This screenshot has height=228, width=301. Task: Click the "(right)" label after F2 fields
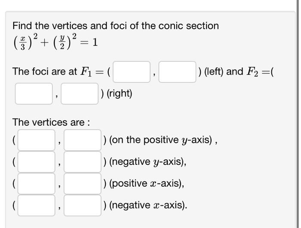[x=117, y=94]
